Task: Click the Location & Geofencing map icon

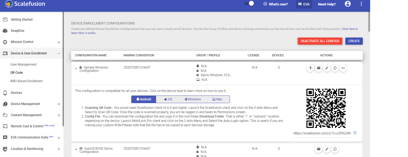Action: pos(5,149)
